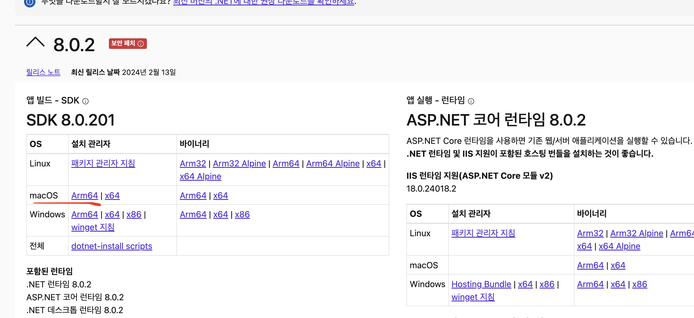Click the blue info icon in top banner
Screen dimensions: 694x318
30,3
